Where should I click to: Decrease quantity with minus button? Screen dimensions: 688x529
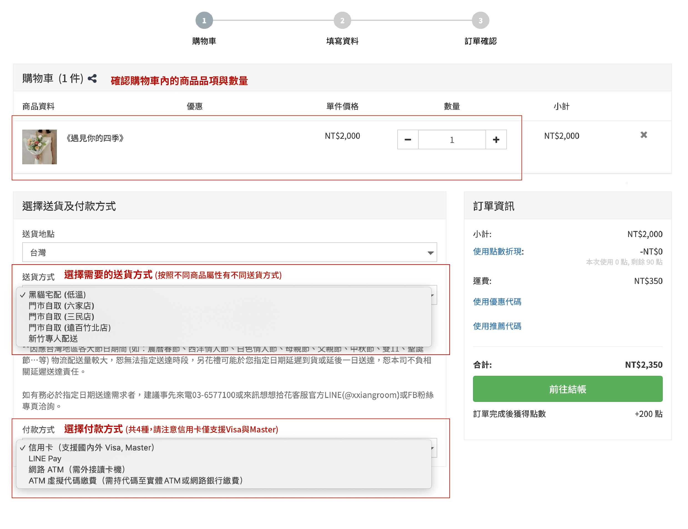407,140
